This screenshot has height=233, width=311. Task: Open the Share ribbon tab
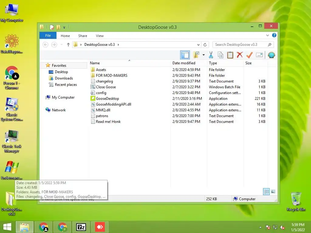point(83,36)
